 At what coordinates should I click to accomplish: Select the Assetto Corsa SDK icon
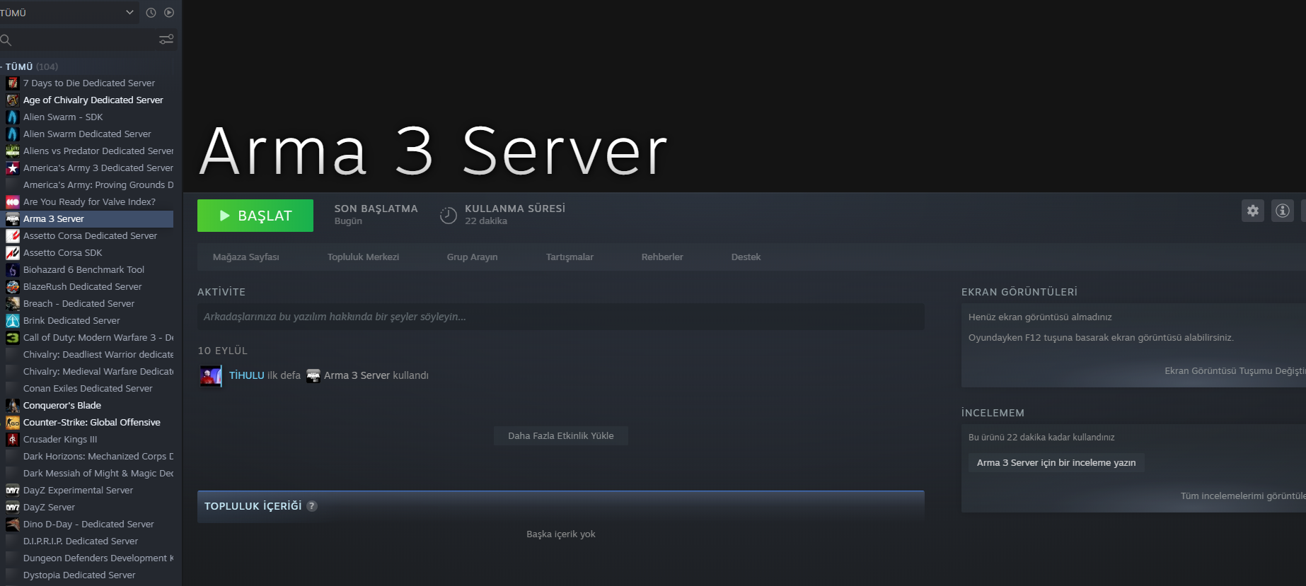(13, 253)
